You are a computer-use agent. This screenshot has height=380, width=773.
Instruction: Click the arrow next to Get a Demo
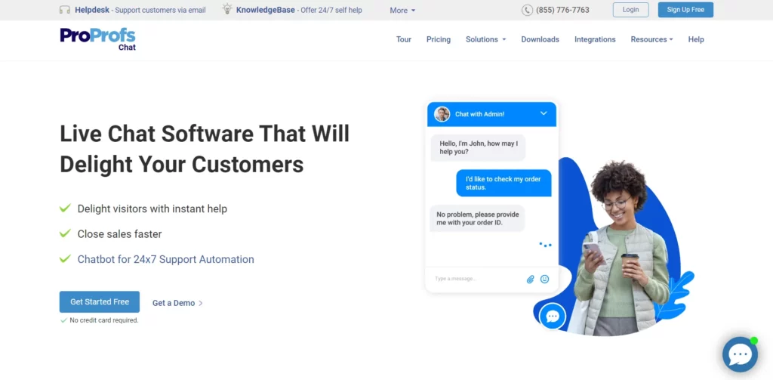201,304
